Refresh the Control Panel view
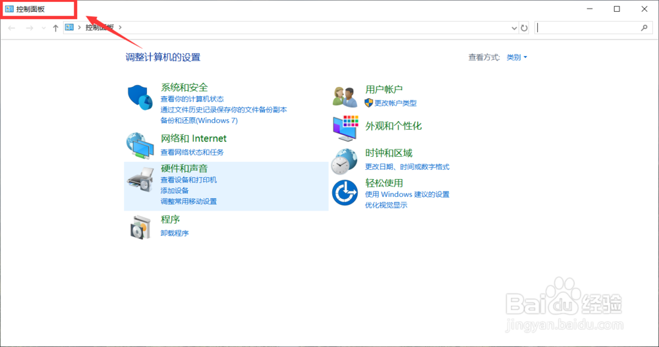This screenshot has height=347, width=659. [524, 28]
